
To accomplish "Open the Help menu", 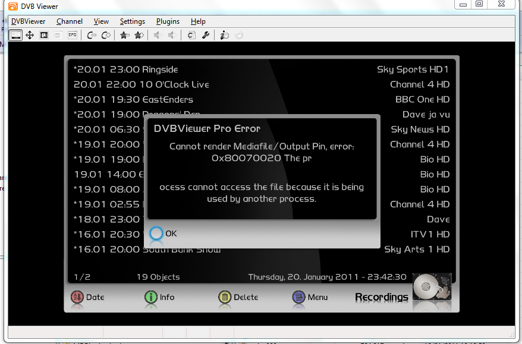I will (198, 21).
